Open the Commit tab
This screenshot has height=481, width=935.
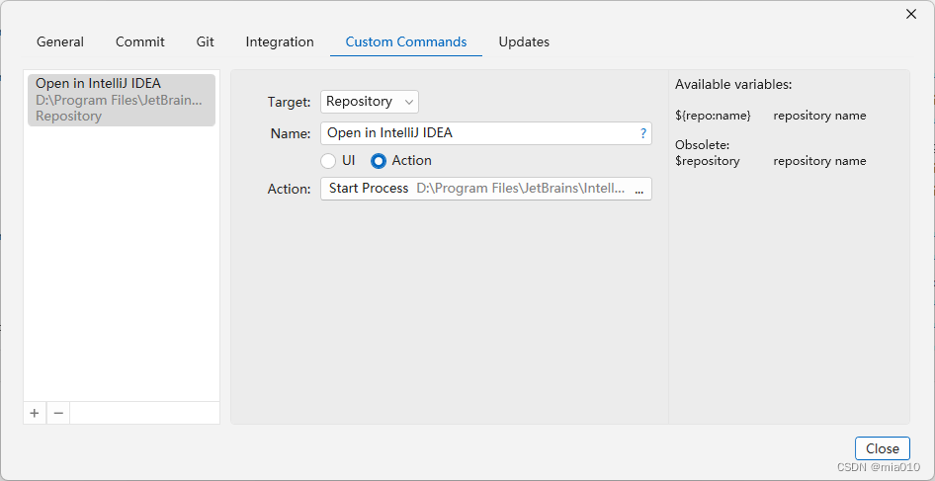[x=140, y=42]
